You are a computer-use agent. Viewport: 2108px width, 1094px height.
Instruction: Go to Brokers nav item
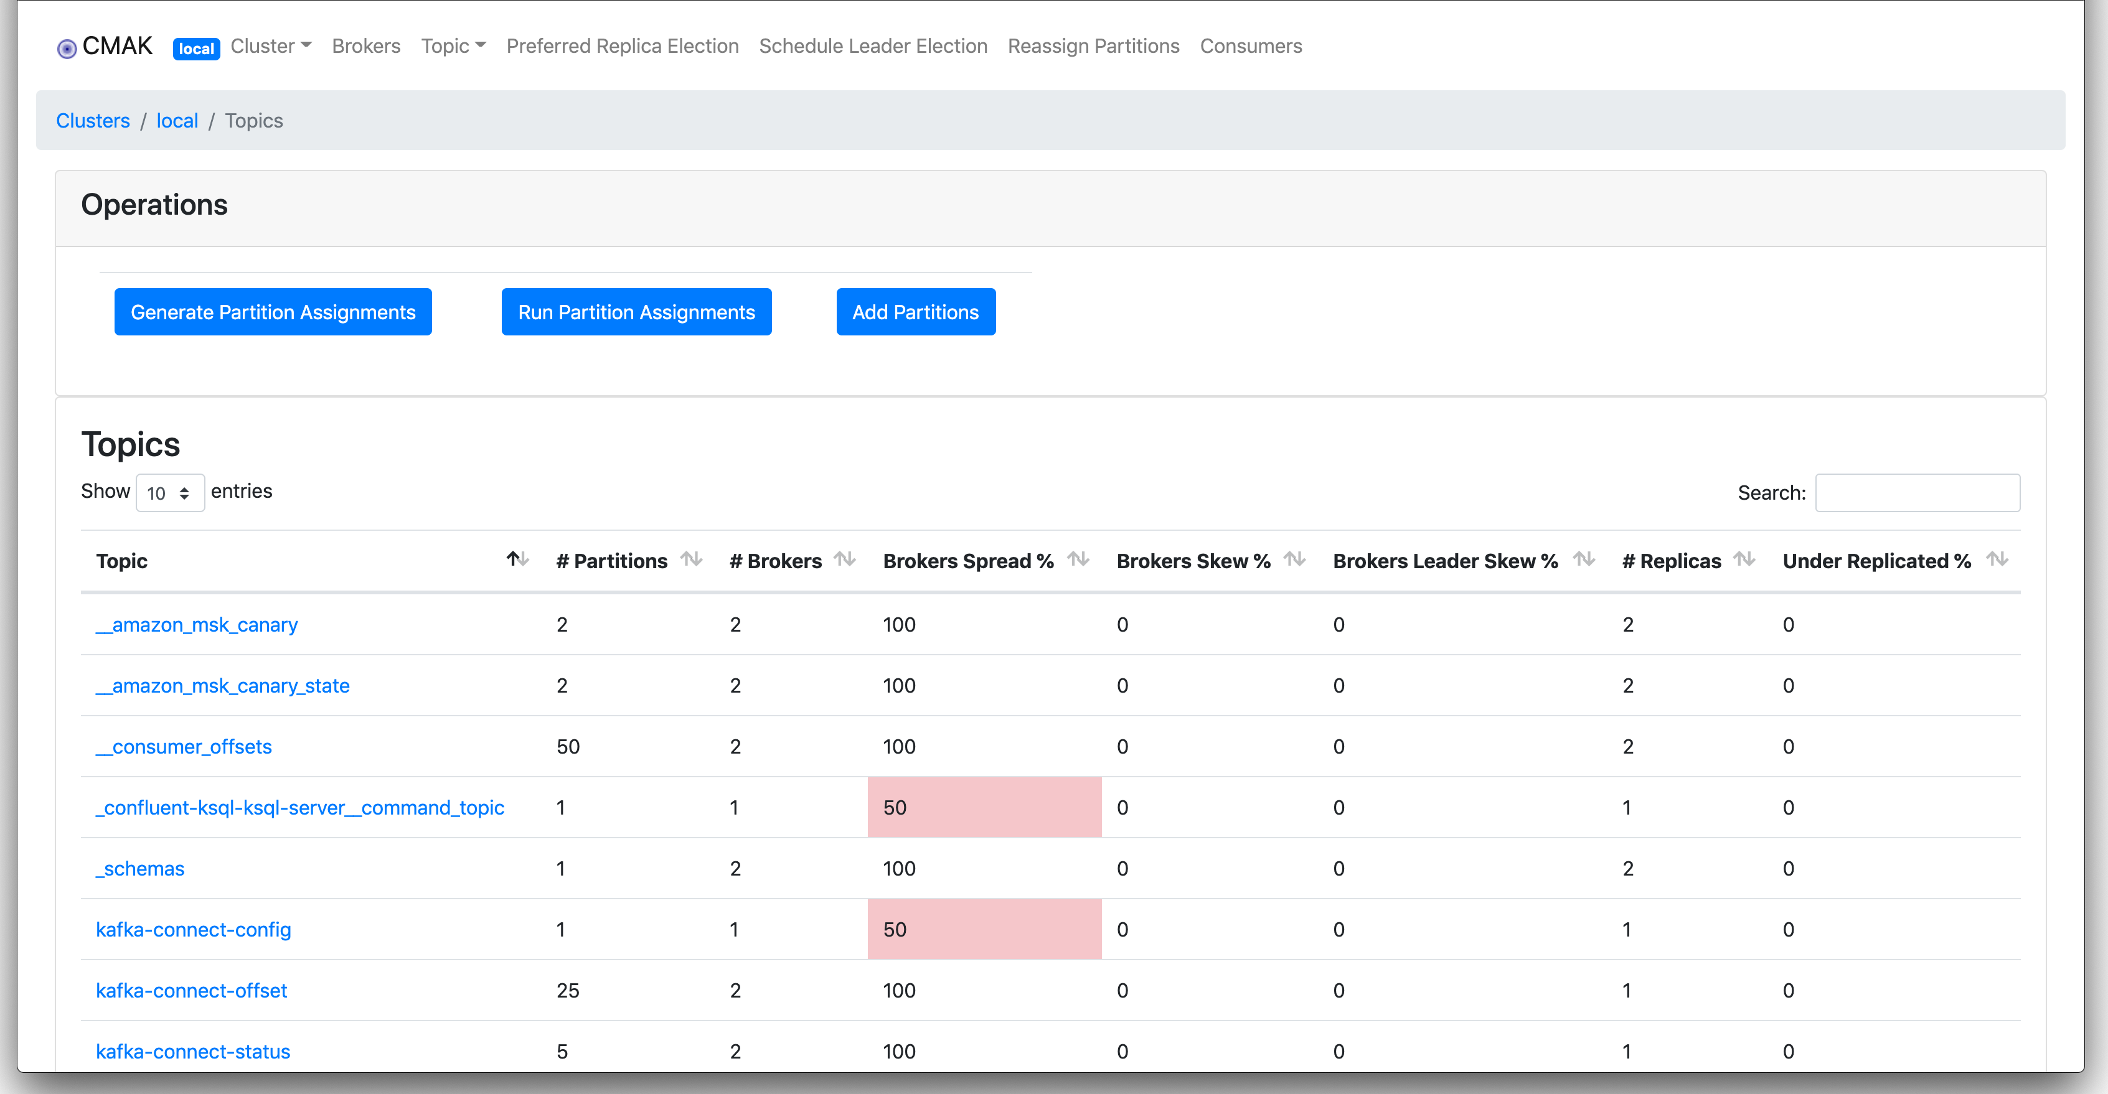pyautogui.click(x=366, y=47)
